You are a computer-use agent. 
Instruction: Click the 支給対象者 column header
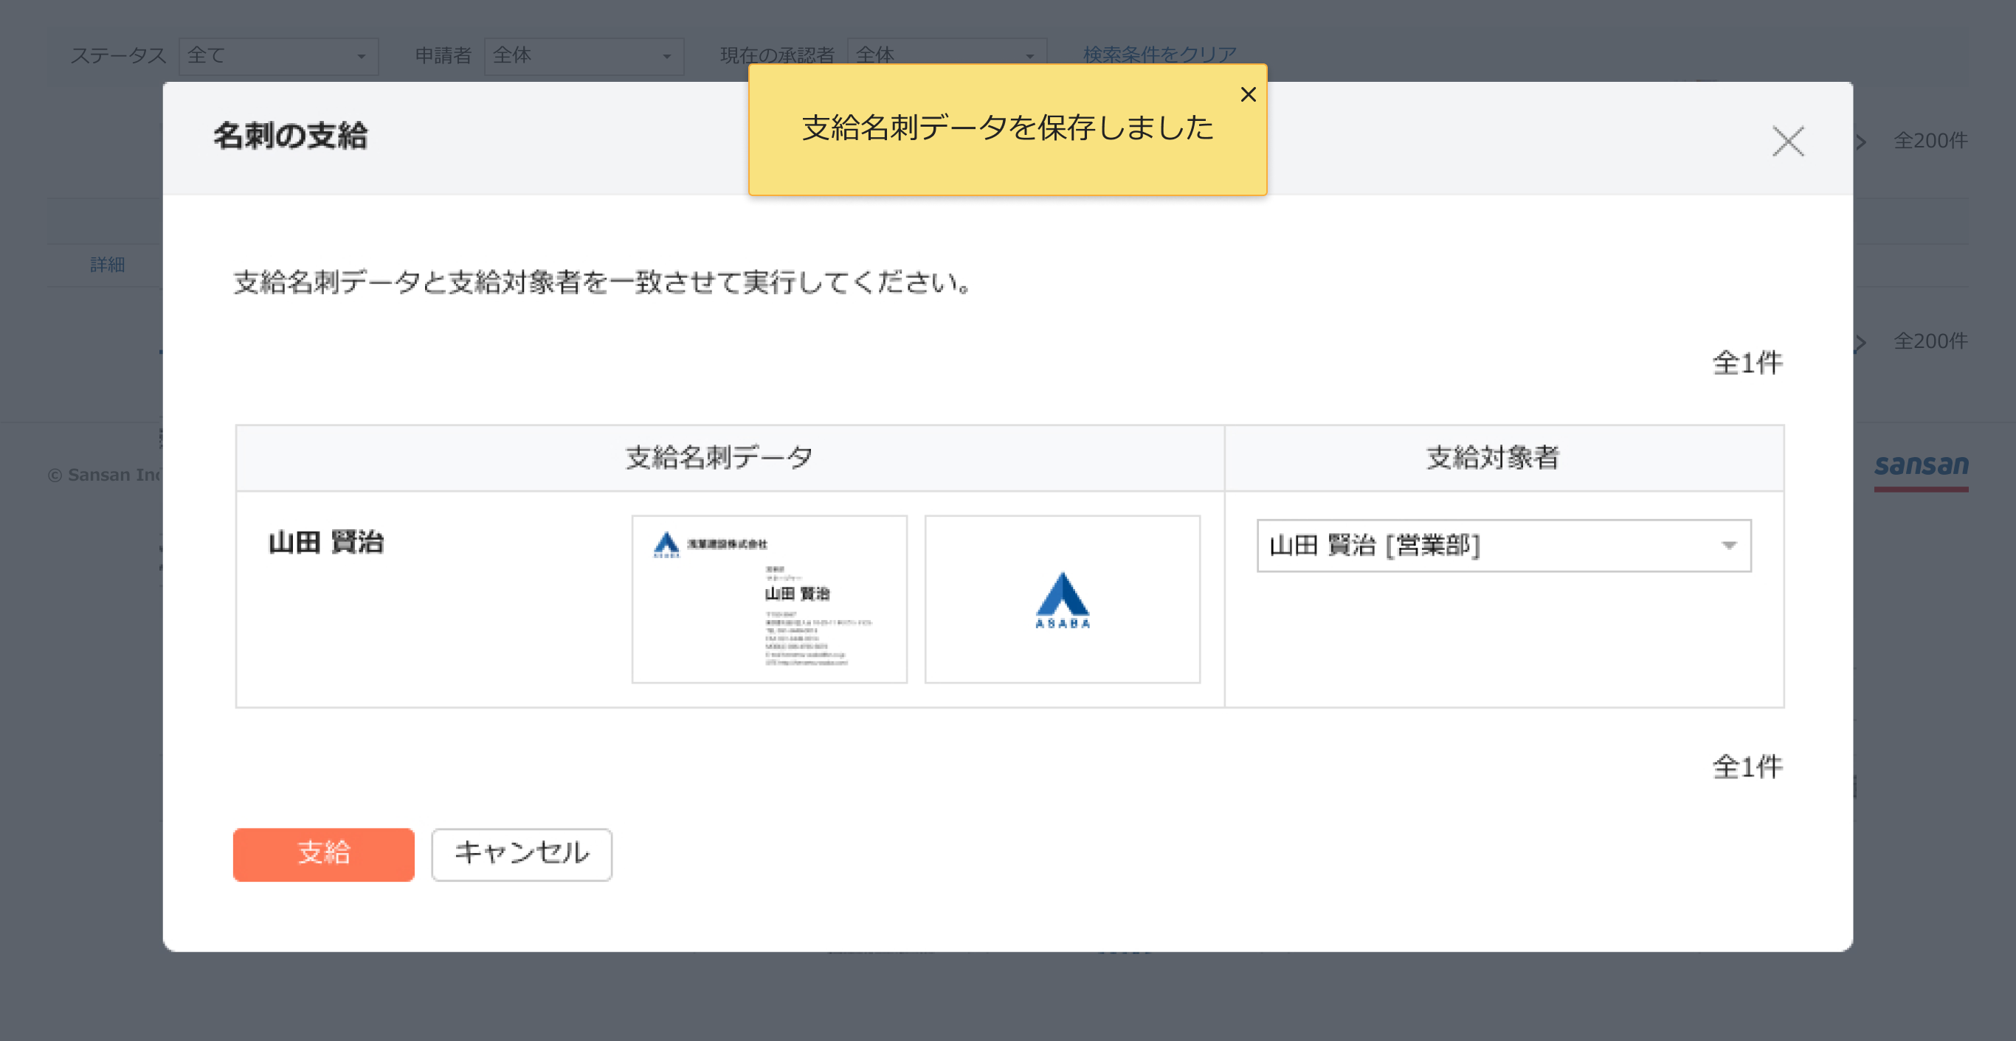(1491, 458)
